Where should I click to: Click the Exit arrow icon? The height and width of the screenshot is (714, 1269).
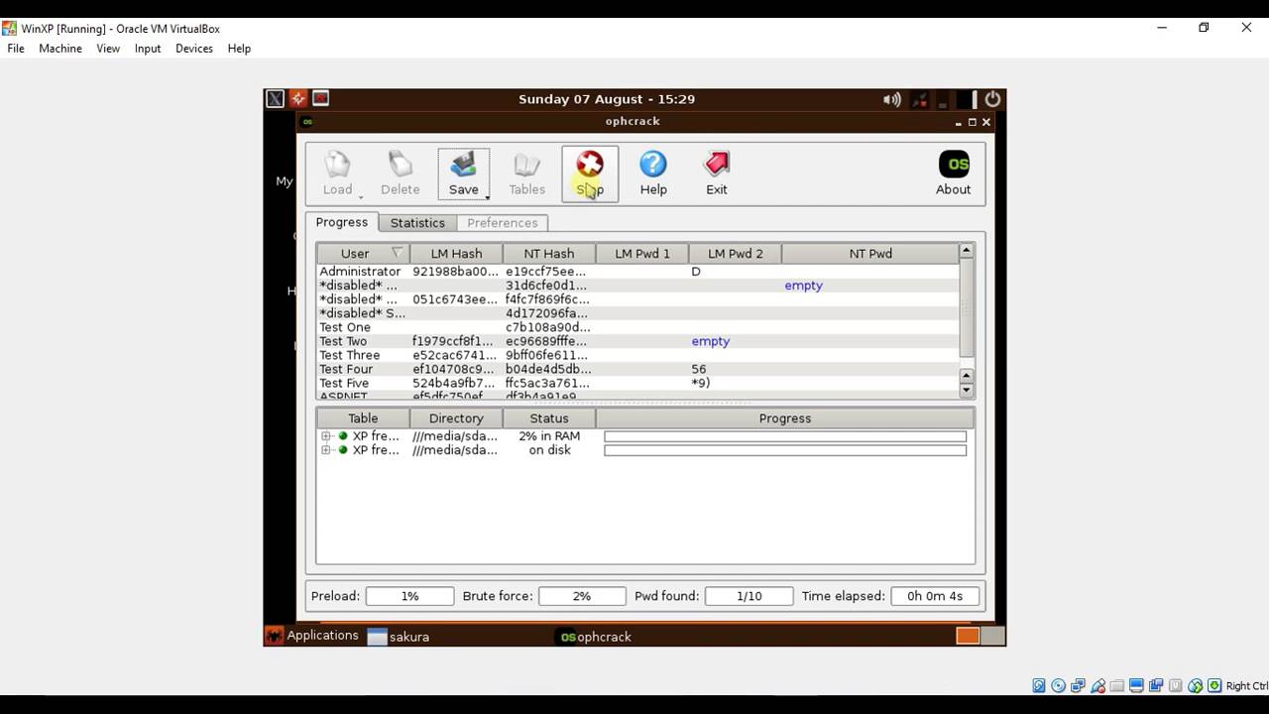click(x=717, y=165)
